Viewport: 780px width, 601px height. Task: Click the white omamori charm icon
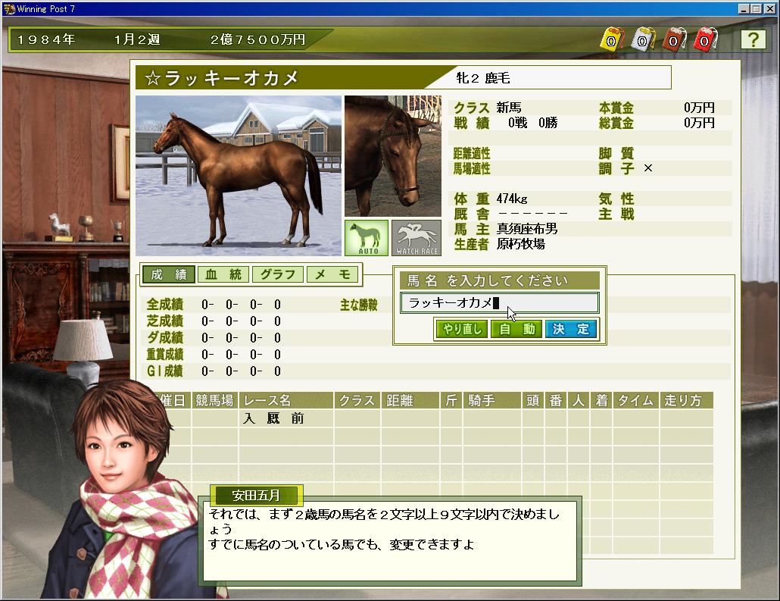click(x=643, y=39)
